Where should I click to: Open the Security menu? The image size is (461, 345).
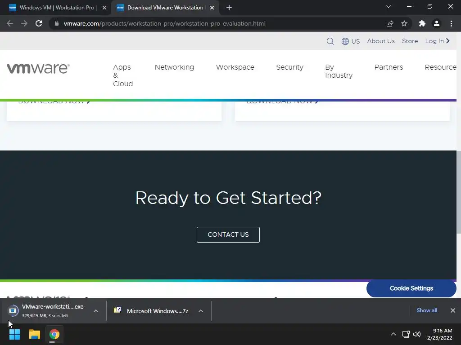289,67
